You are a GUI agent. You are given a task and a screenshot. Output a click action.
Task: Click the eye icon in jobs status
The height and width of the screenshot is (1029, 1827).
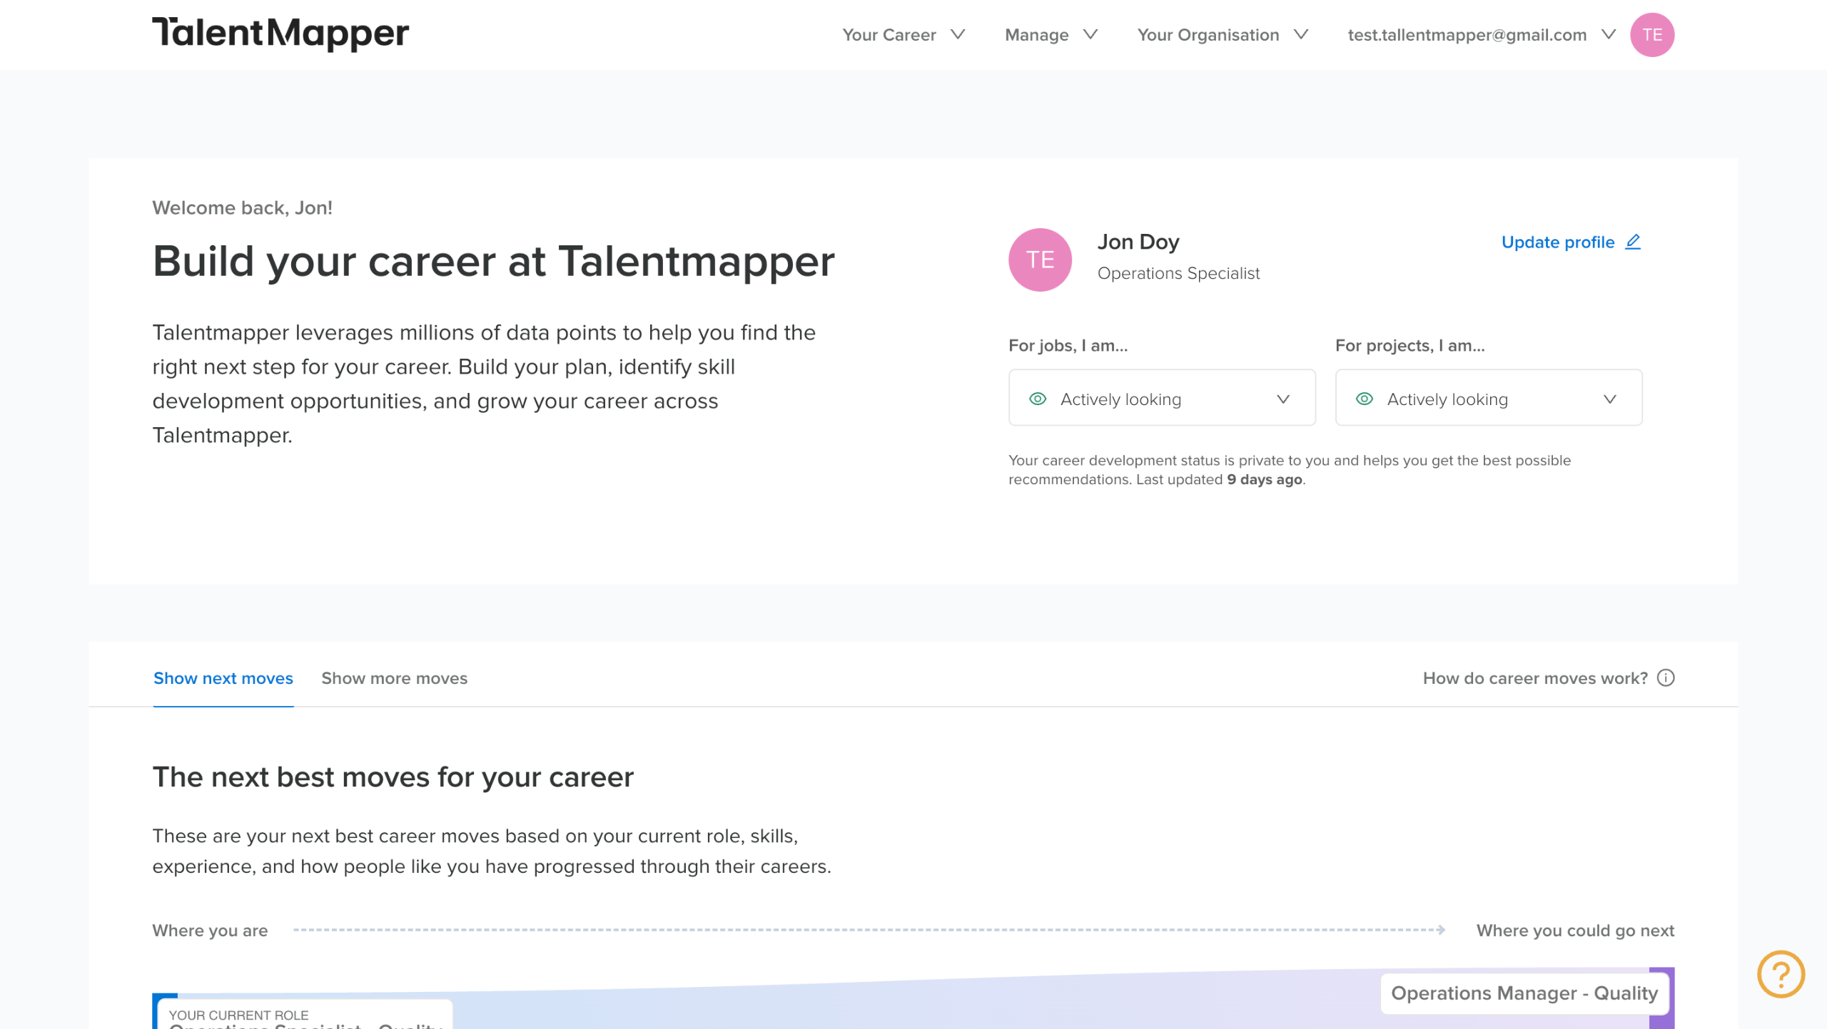[x=1038, y=399]
